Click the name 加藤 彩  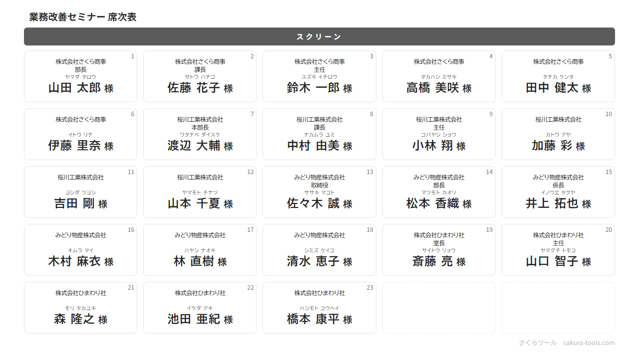(x=552, y=146)
